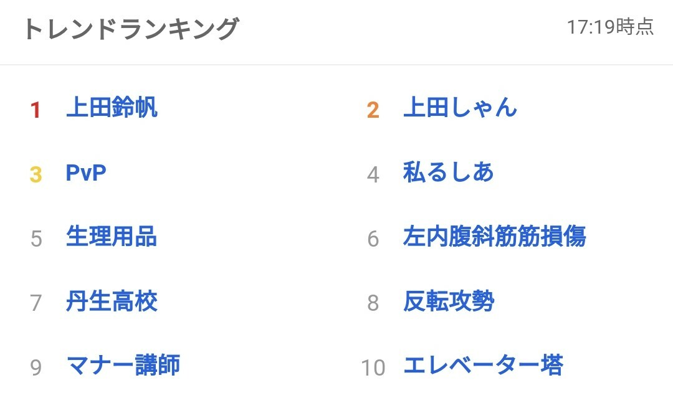Click the gray rank number 5
This screenshot has height=398, width=673.
(36, 239)
